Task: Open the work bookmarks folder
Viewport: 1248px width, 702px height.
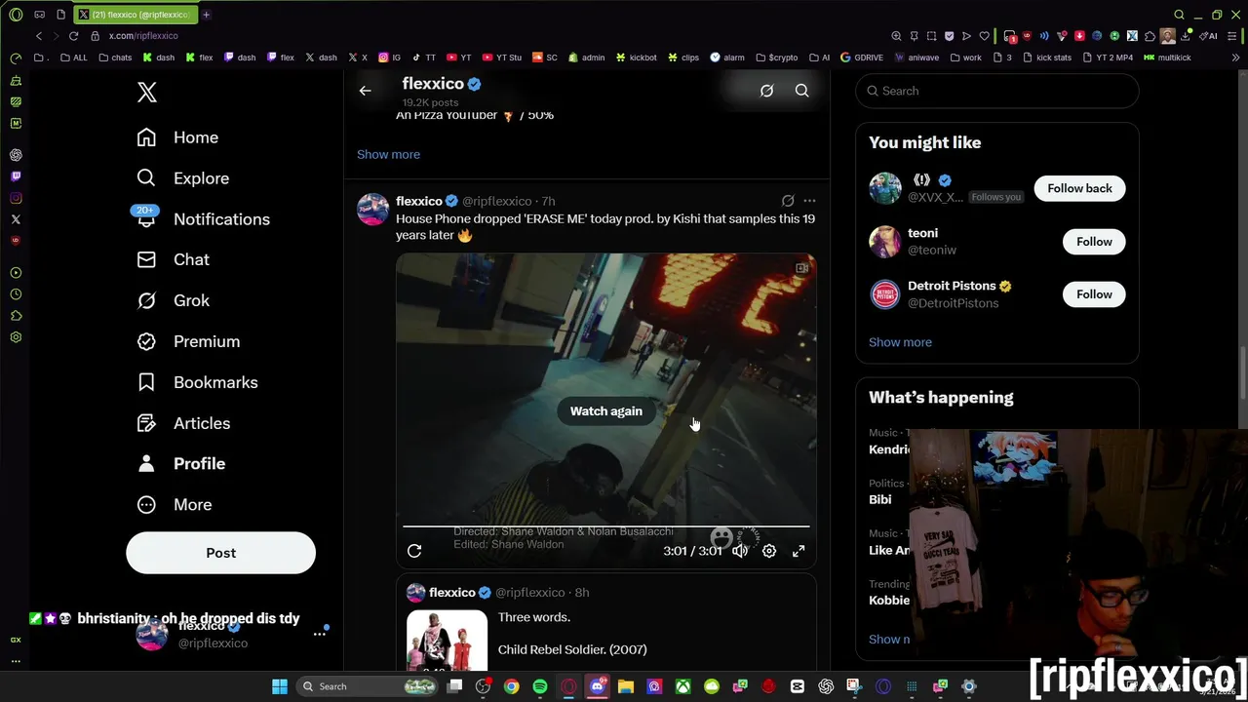Action: pos(965,58)
